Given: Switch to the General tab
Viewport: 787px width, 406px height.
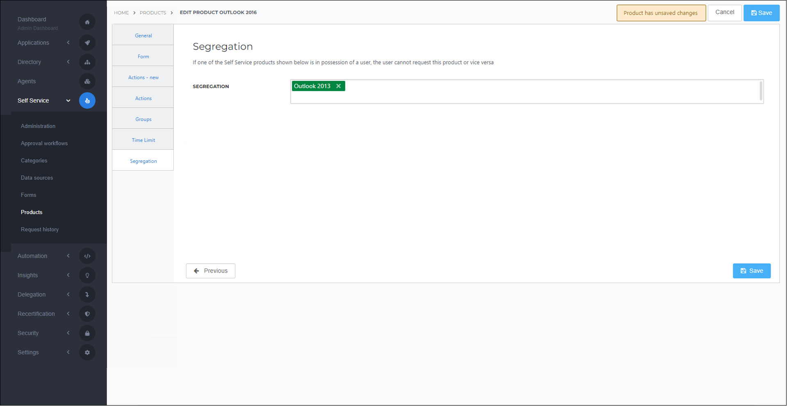Looking at the screenshot, I should tap(143, 35).
